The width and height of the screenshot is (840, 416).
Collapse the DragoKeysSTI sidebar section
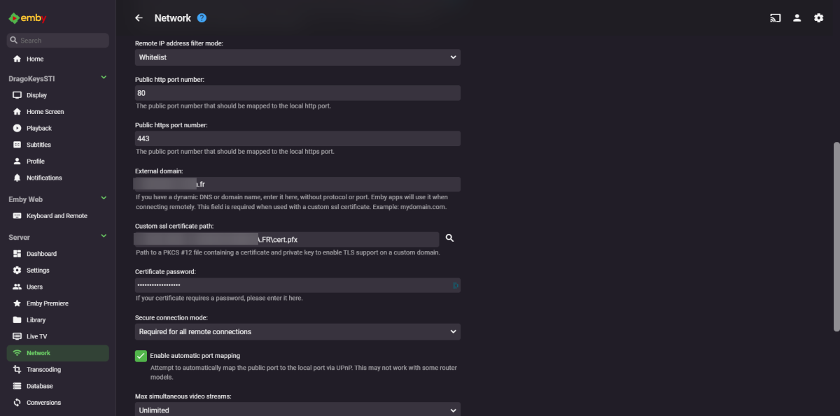pyautogui.click(x=104, y=78)
